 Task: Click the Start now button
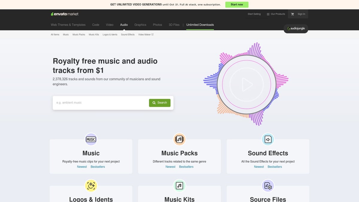pyautogui.click(x=237, y=4)
